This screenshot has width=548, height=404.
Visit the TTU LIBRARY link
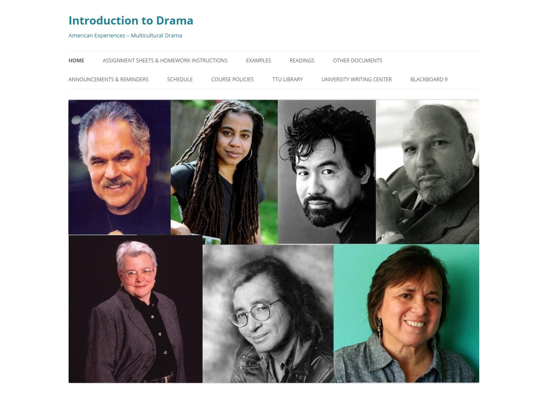pyautogui.click(x=288, y=80)
